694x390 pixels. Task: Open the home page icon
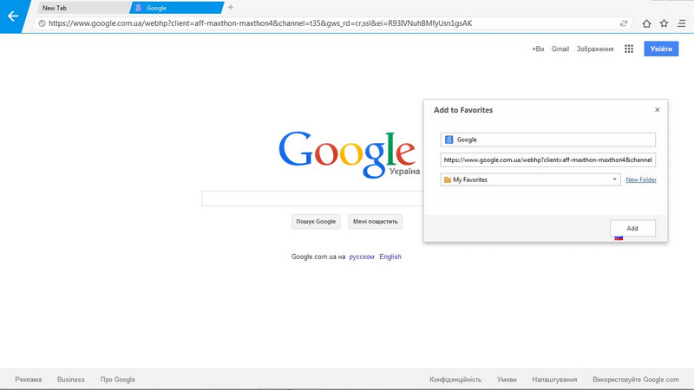coord(646,23)
